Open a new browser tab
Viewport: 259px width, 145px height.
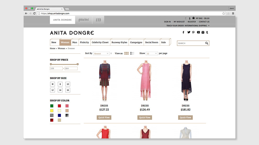67,9
